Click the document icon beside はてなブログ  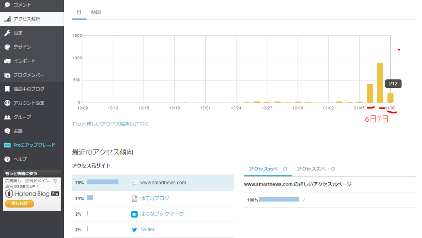[134, 199]
